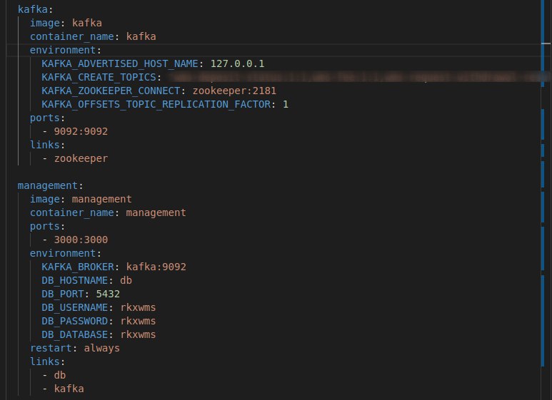Click 'image: kafka' line value
The height and width of the screenshot is (400, 552).
pyautogui.click(x=87, y=23)
